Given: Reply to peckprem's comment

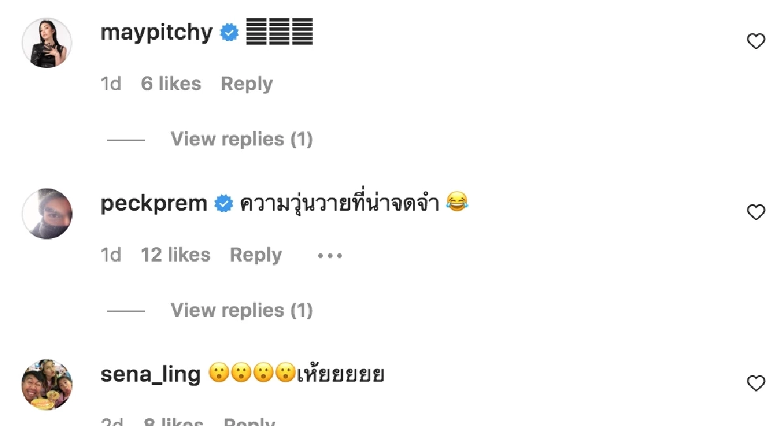Looking at the screenshot, I should [x=255, y=254].
